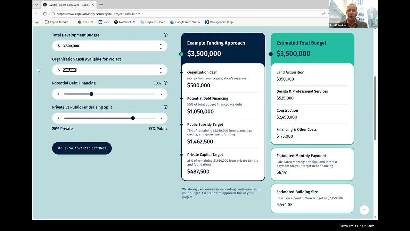Image resolution: width=410 pixels, height=231 pixels.
Task: Open Sora bookmark
Action: pyautogui.click(x=104, y=22)
